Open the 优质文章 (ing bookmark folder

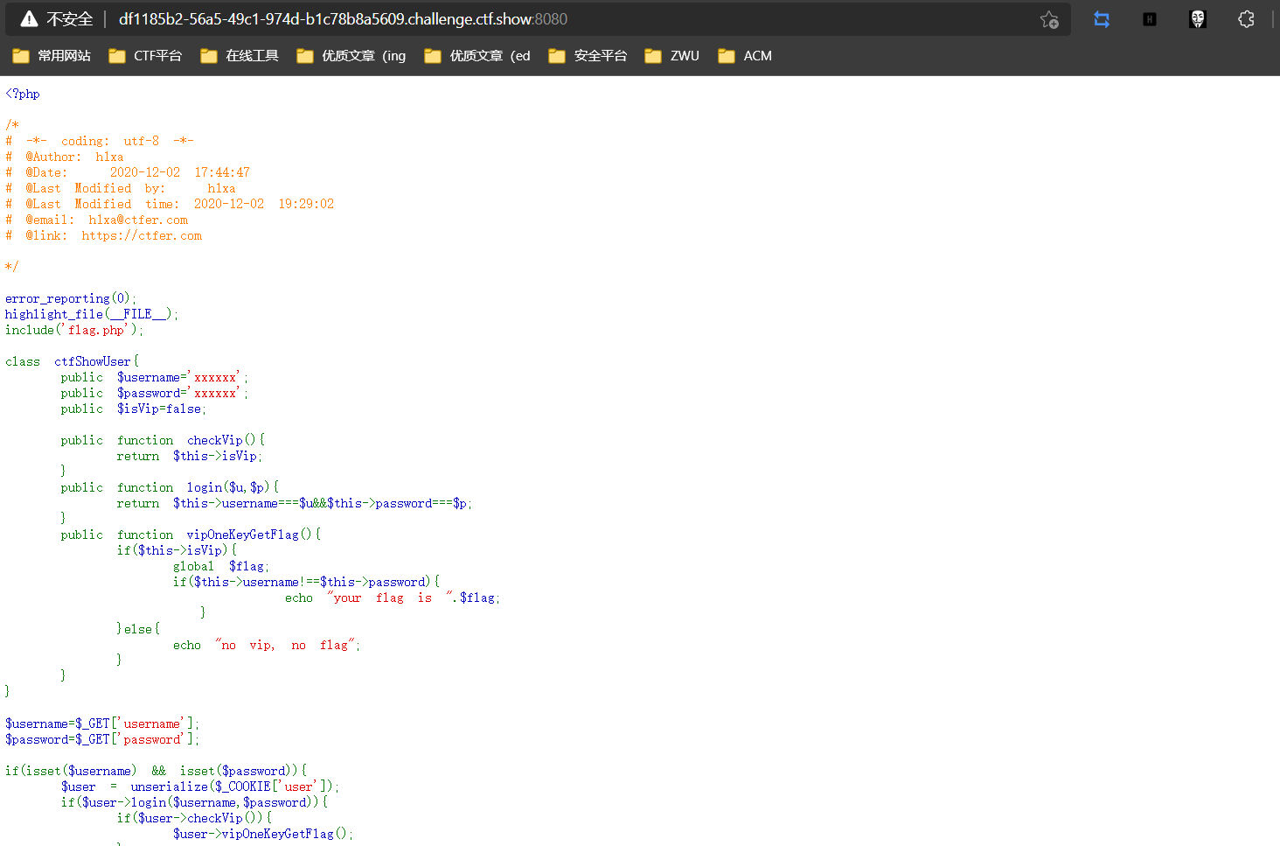pyautogui.click(x=351, y=56)
